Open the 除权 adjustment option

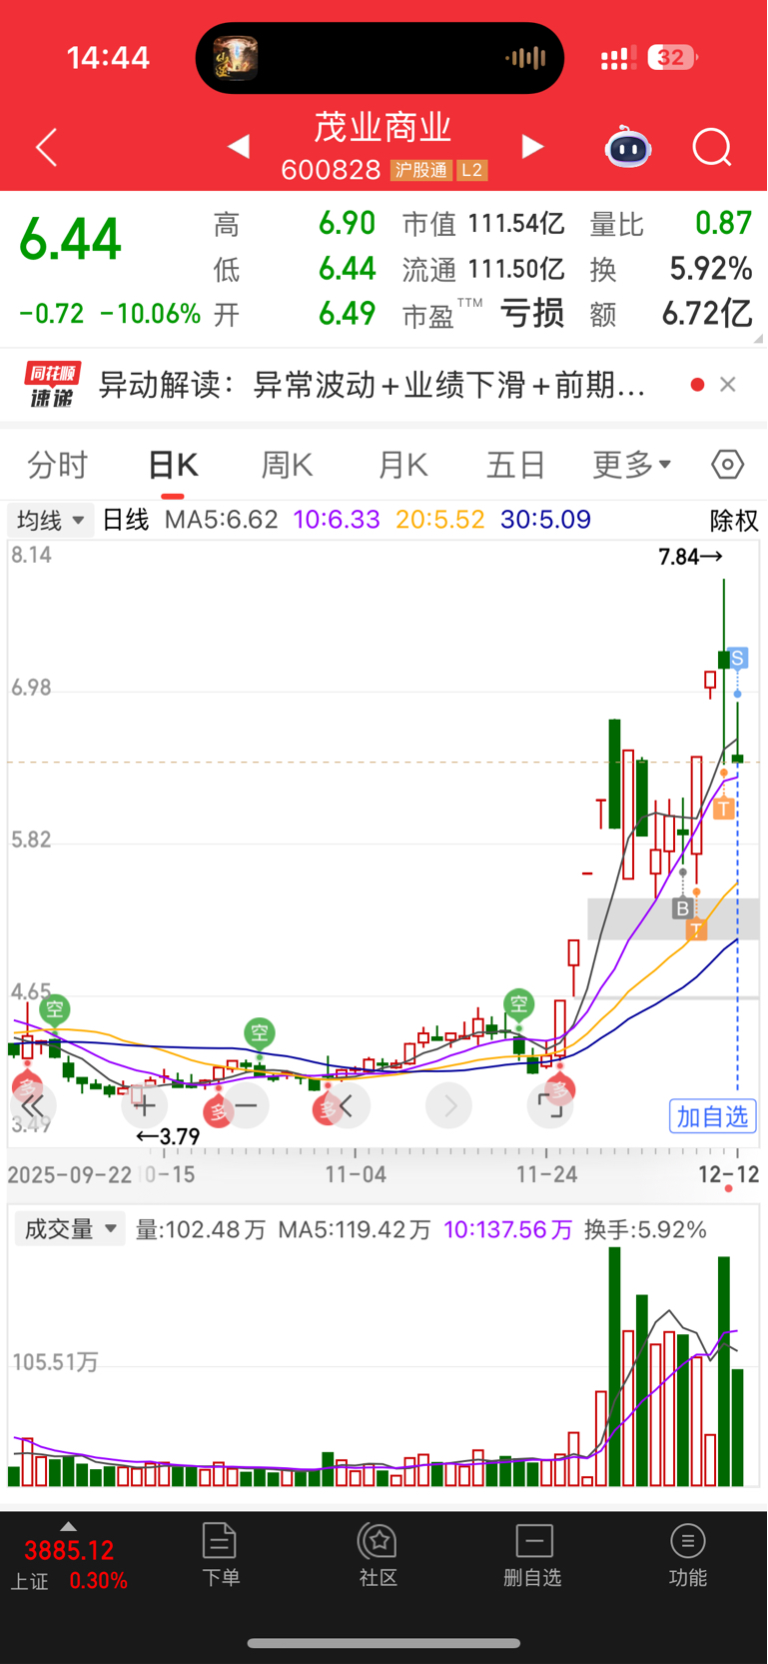734,521
